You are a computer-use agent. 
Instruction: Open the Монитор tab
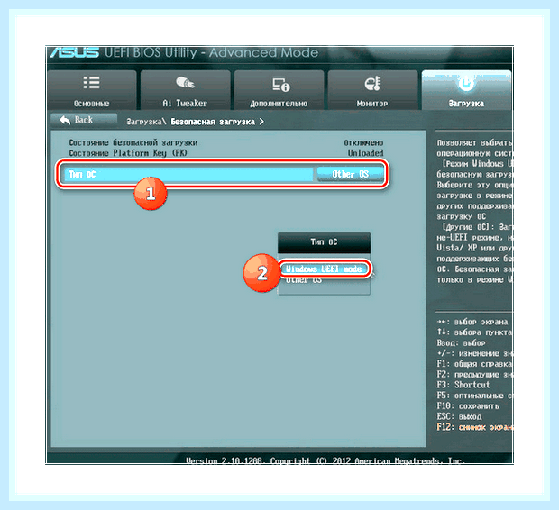(x=372, y=90)
